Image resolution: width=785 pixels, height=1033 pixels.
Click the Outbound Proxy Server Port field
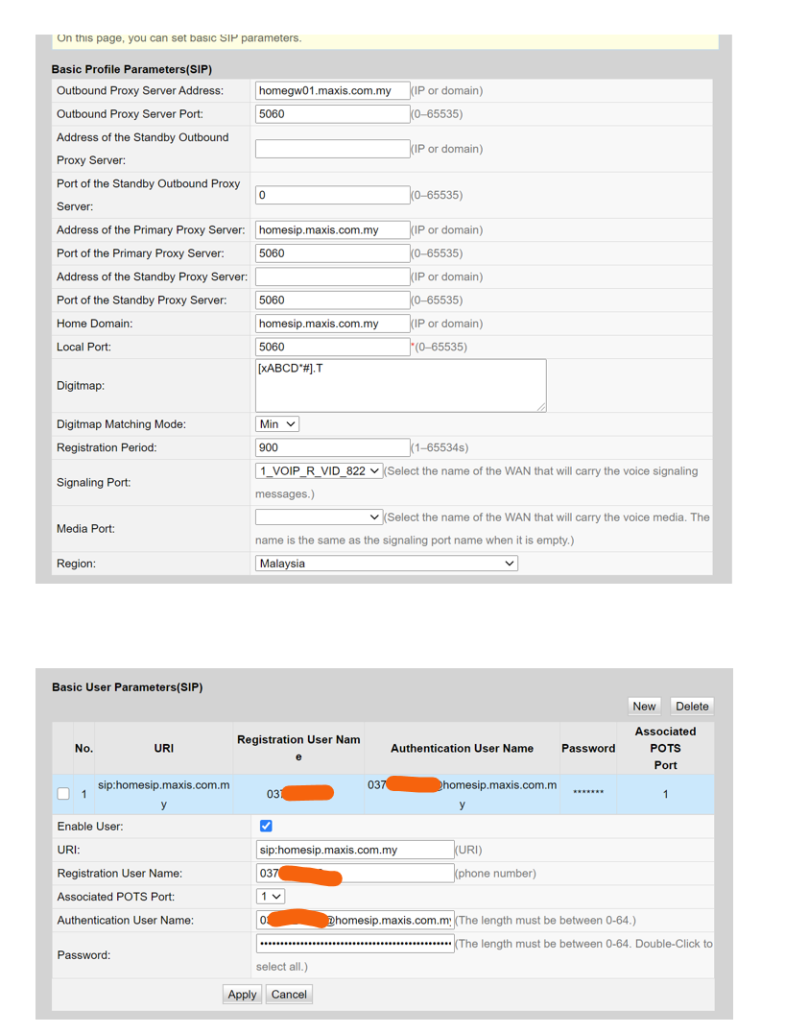pos(333,114)
